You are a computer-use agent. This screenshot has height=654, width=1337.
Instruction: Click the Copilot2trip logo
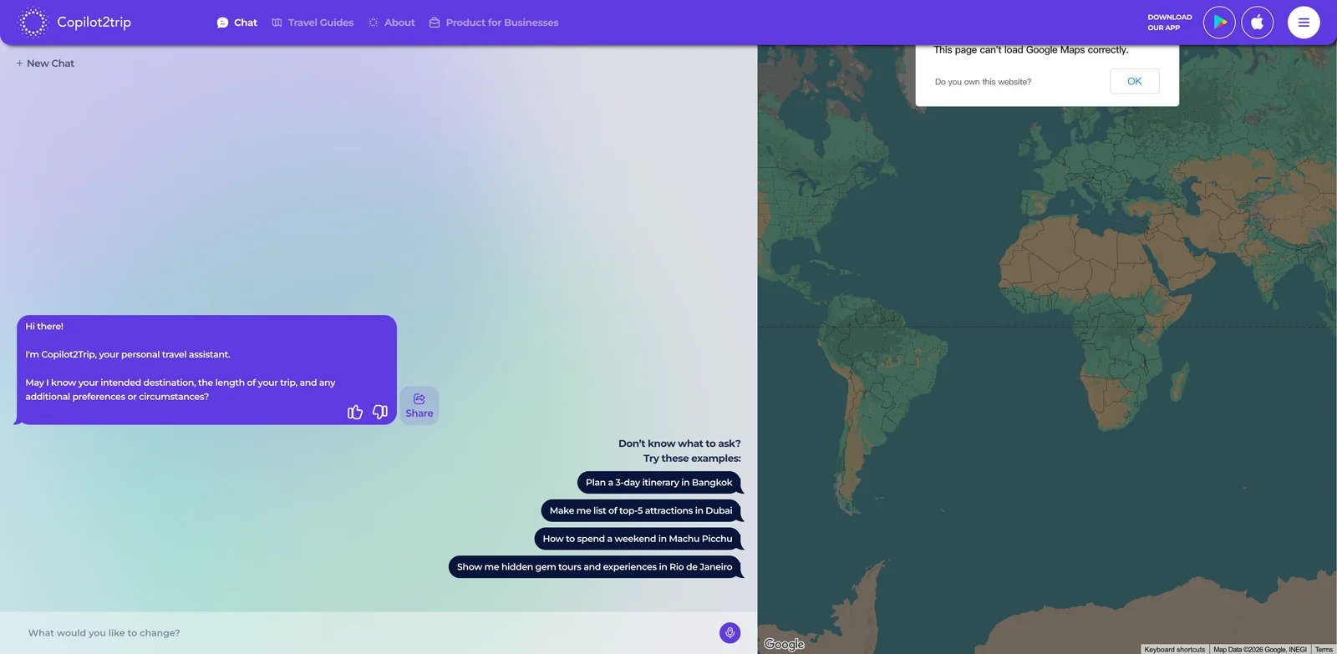click(x=74, y=23)
